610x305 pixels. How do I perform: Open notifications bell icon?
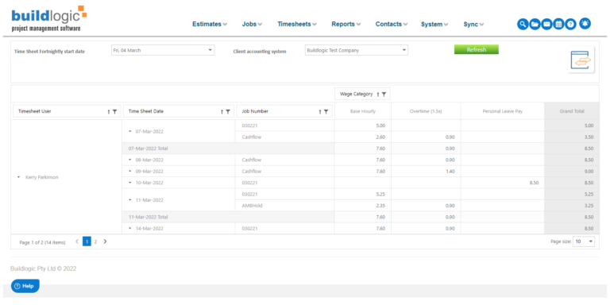click(585, 23)
